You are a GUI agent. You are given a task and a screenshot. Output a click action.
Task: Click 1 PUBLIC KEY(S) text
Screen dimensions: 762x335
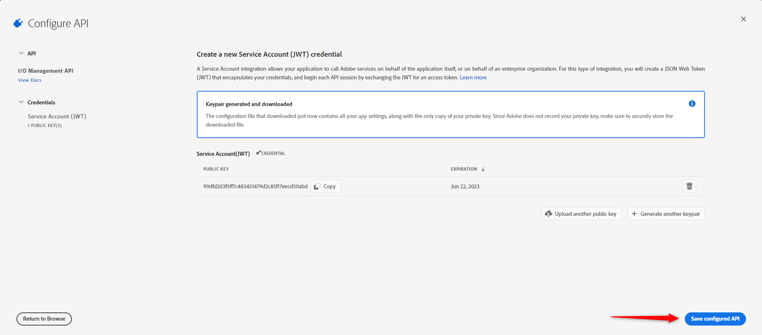click(x=45, y=125)
